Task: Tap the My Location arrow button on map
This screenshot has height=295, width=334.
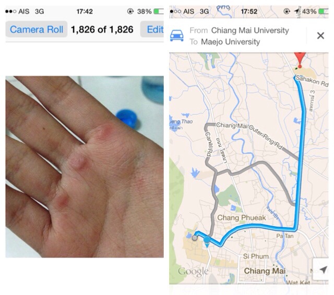Action: pos(323,269)
